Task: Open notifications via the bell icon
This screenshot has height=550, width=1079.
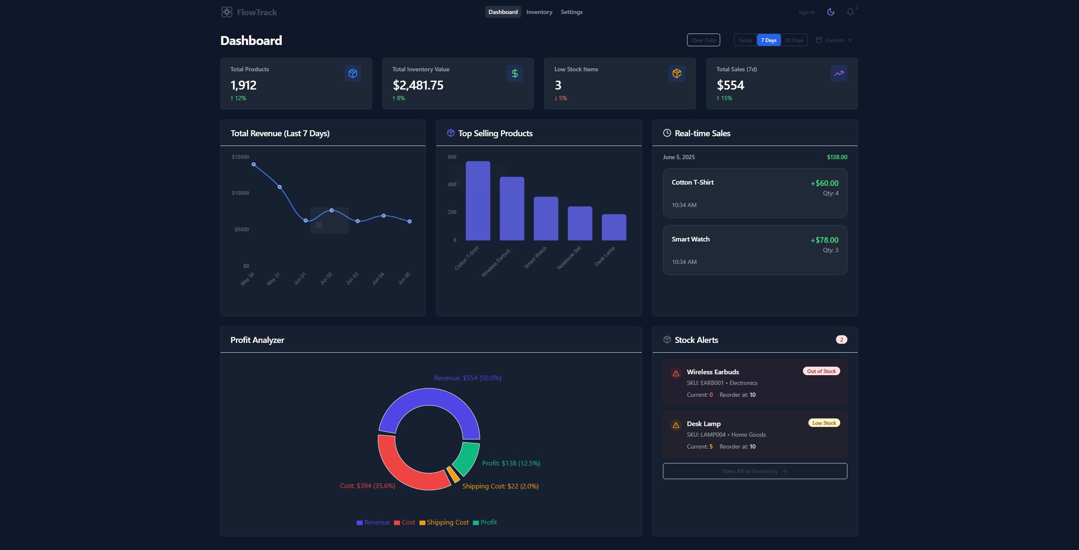Action: click(850, 12)
